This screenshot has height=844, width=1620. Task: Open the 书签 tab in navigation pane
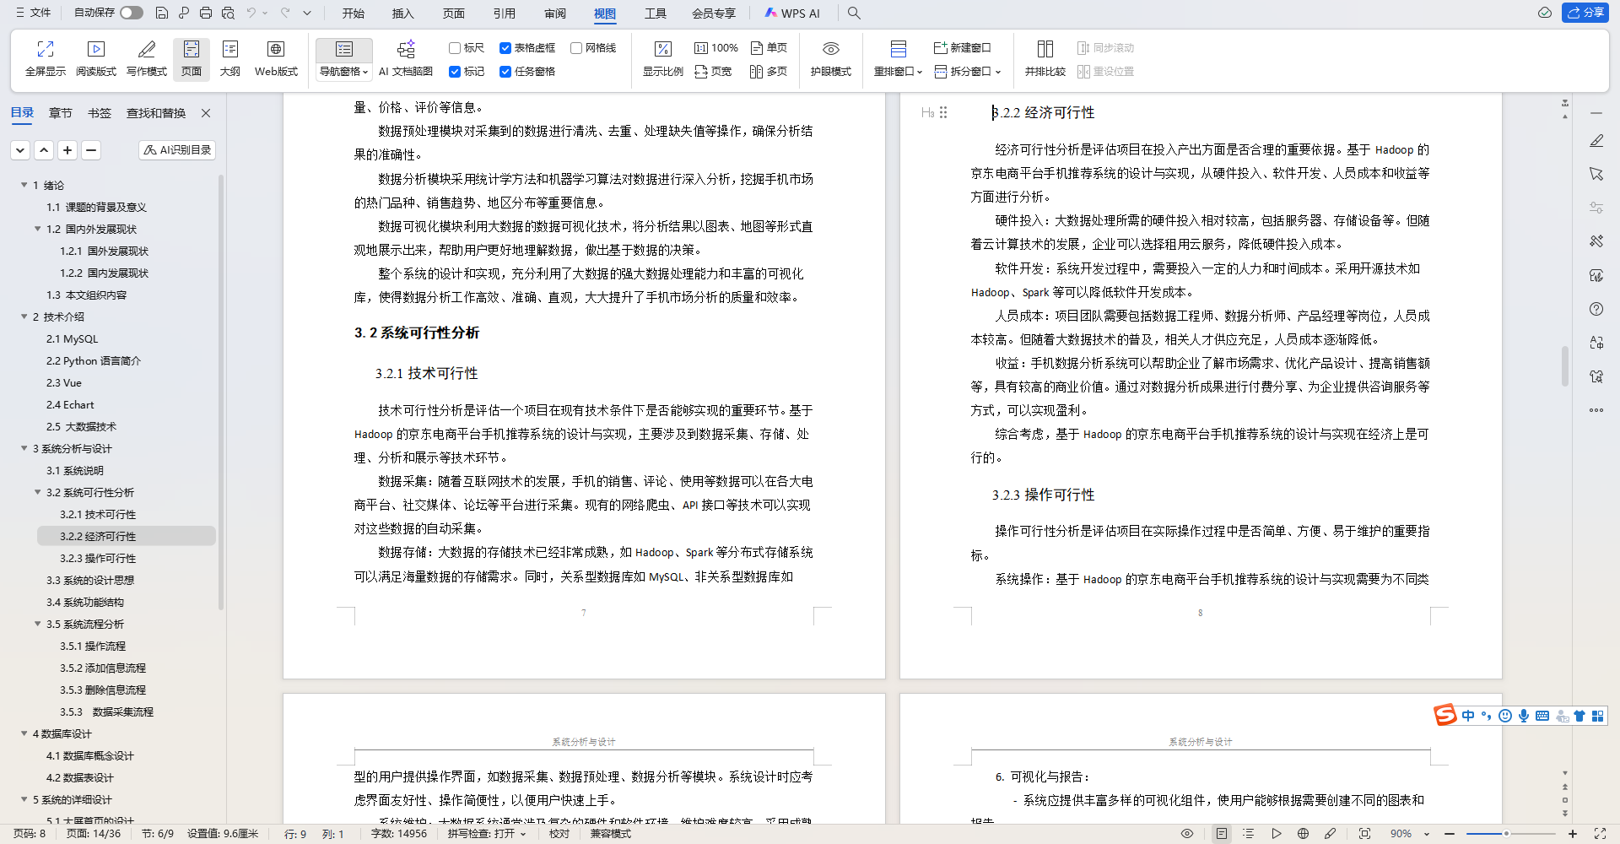pyautogui.click(x=99, y=112)
